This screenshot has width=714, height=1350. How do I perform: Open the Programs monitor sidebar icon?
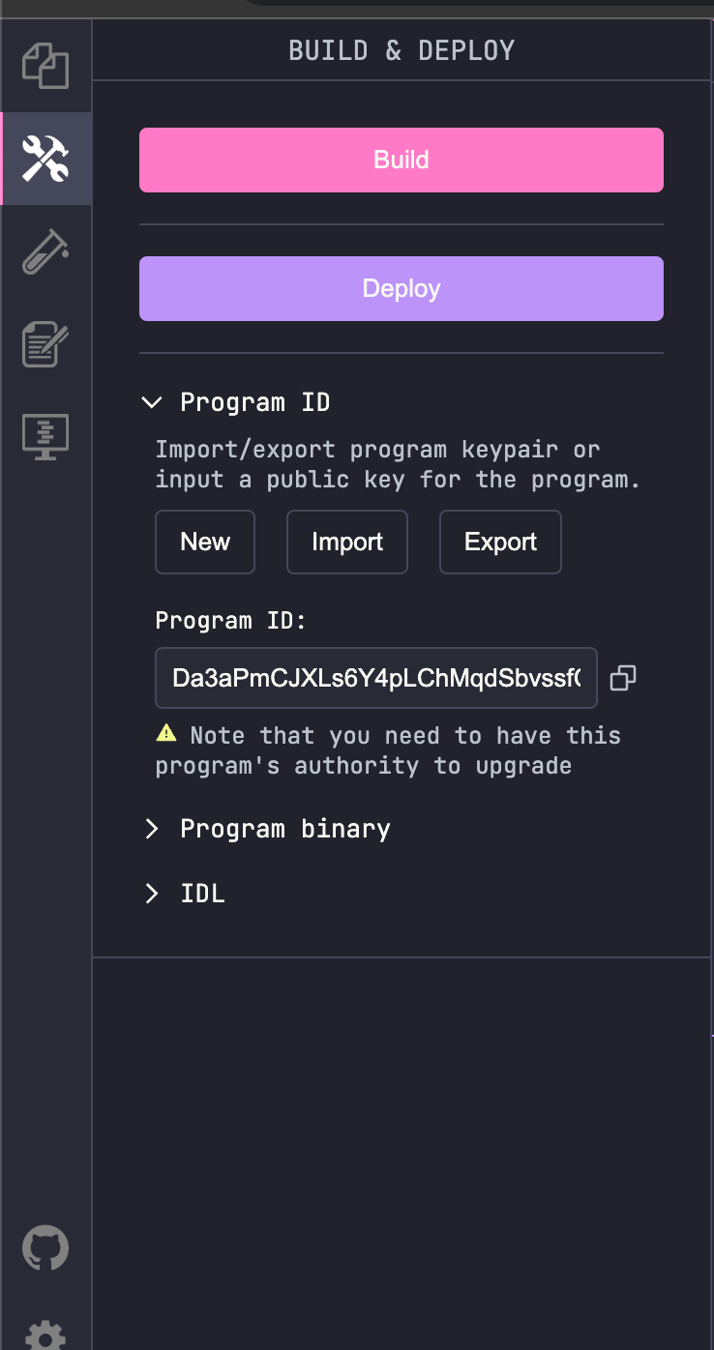pos(45,436)
